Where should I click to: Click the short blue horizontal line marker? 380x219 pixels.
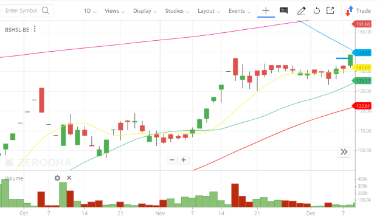(344, 58)
